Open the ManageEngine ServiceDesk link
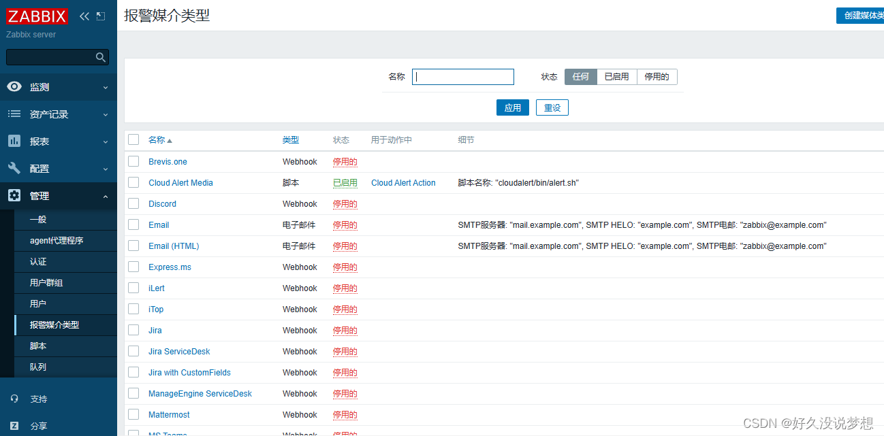The image size is (884, 436). click(x=200, y=394)
